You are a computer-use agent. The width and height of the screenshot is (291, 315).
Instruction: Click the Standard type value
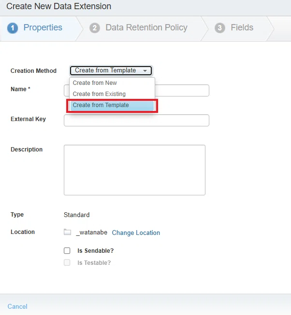click(x=77, y=215)
